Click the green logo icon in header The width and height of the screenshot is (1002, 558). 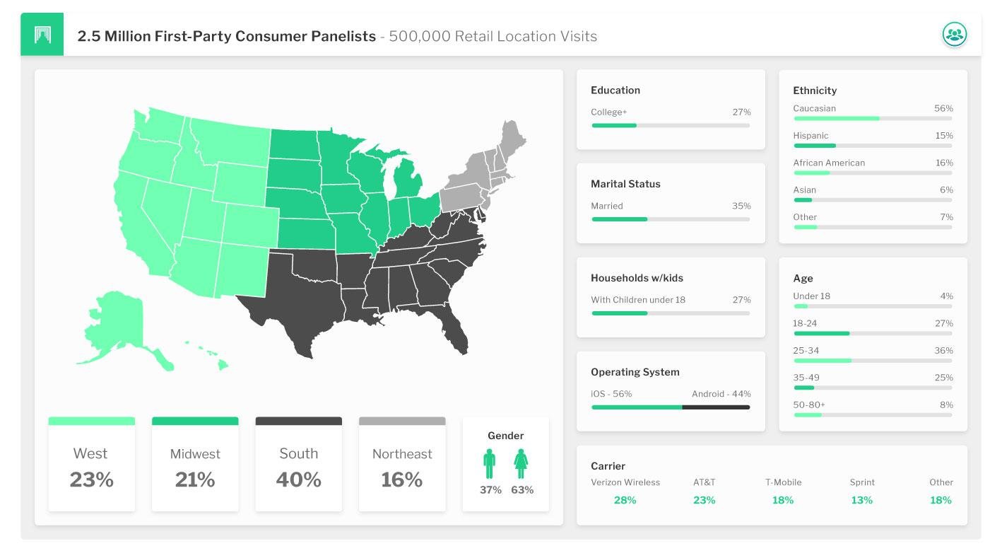(x=42, y=35)
